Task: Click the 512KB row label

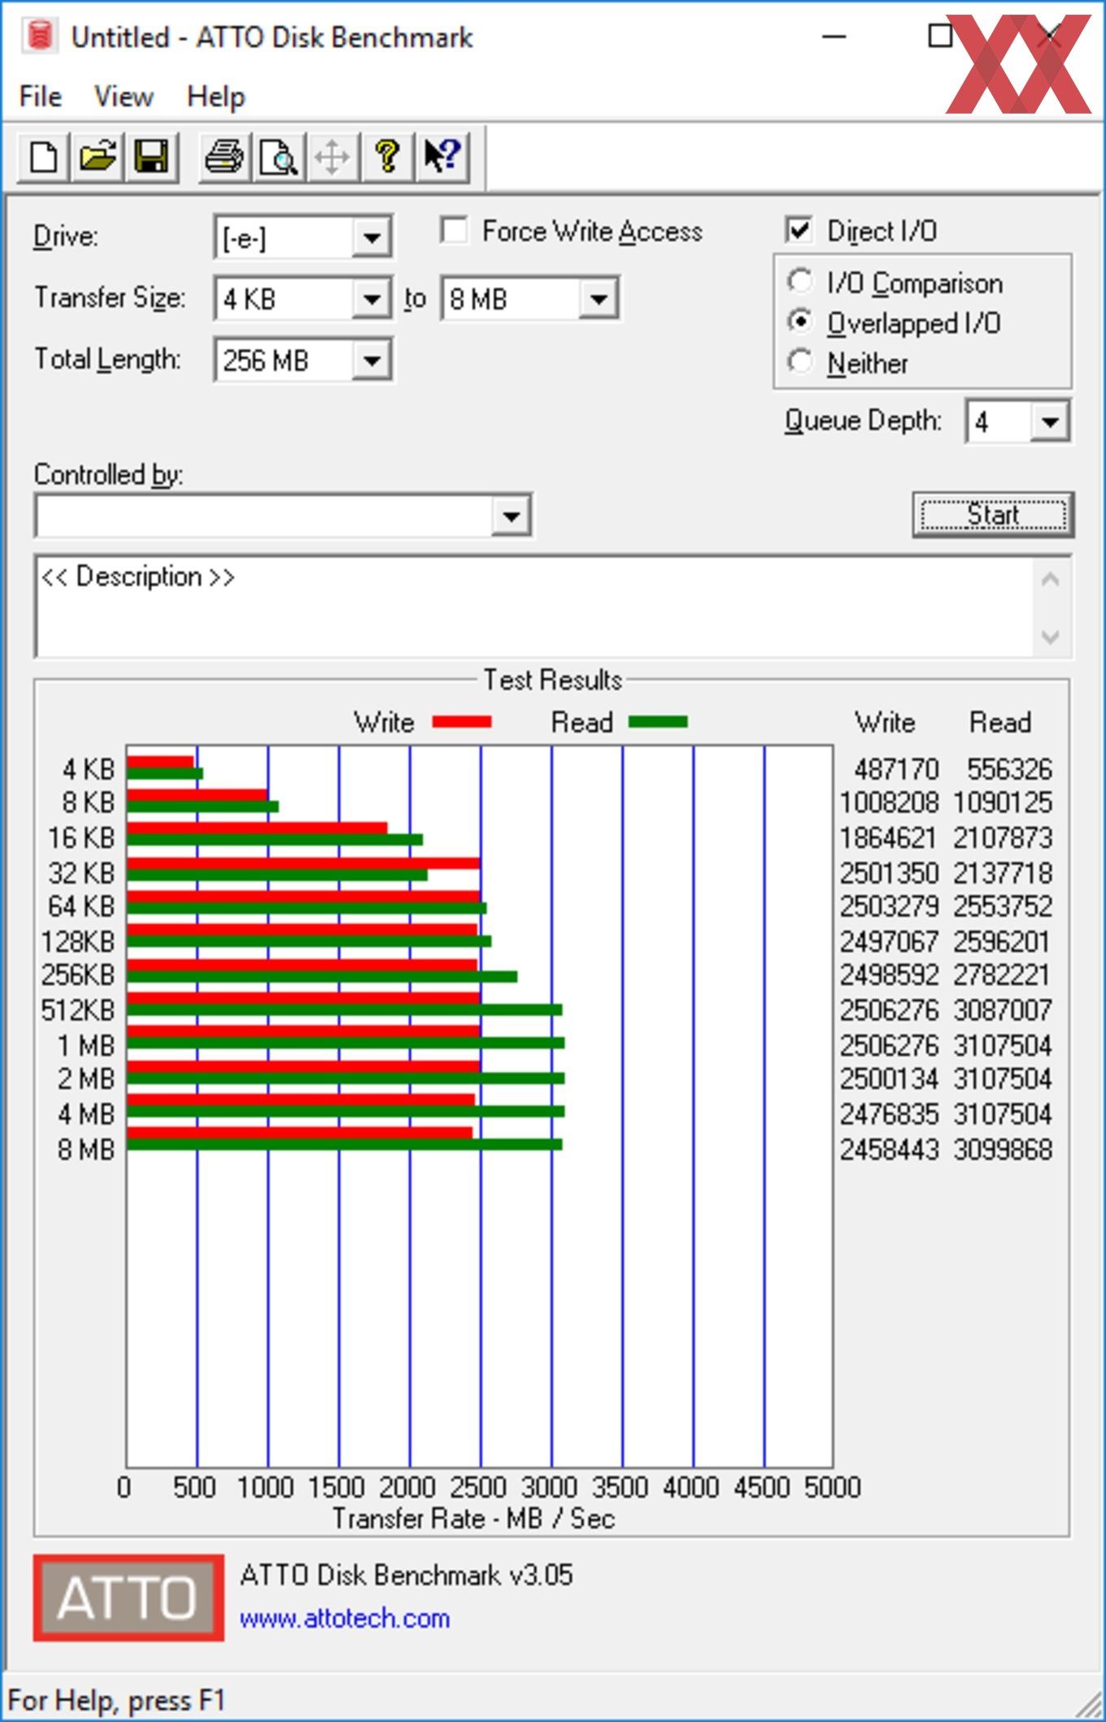Action: click(x=78, y=1010)
